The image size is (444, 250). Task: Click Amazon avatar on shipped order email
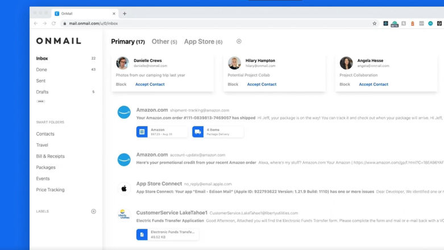click(124, 113)
